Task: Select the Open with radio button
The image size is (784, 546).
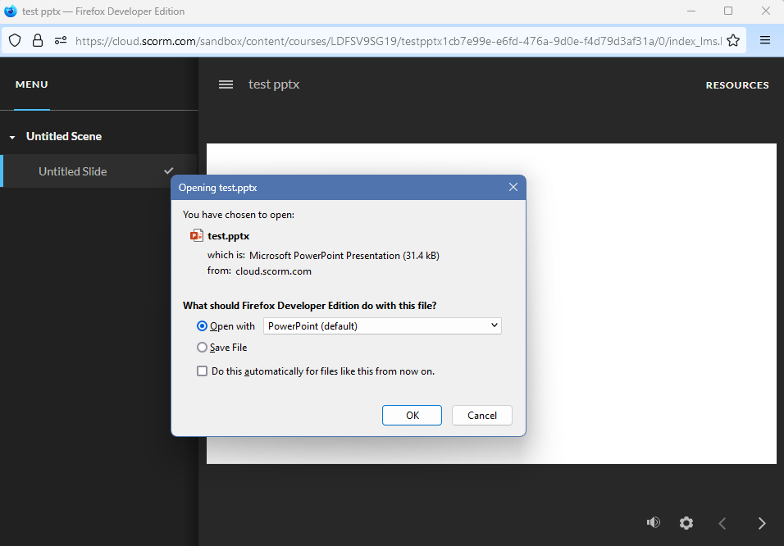Action: tap(202, 326)
